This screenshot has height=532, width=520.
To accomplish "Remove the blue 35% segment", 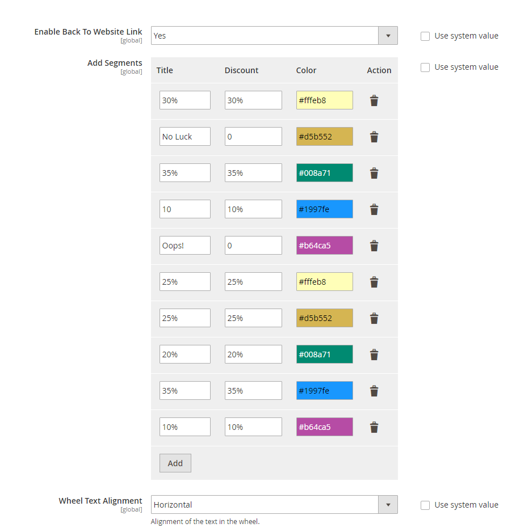I will 374,391.
